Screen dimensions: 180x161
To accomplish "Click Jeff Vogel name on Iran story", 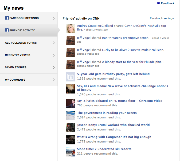I will pyautogui.click(x=84, y=38).
